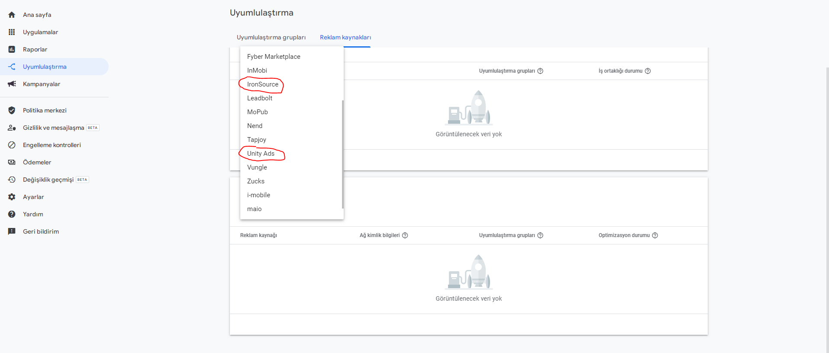Choose Zucks from the dropdown list

(292, 181)
